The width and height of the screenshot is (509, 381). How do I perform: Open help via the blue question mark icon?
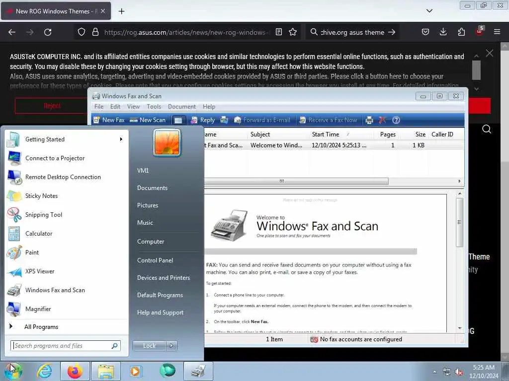click(x=396, y=120)
